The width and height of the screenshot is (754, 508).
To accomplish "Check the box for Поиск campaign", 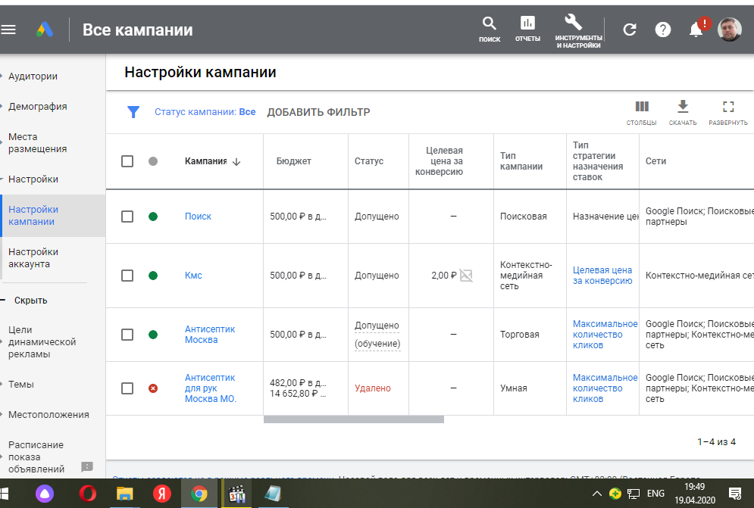I will pos(127,217).
